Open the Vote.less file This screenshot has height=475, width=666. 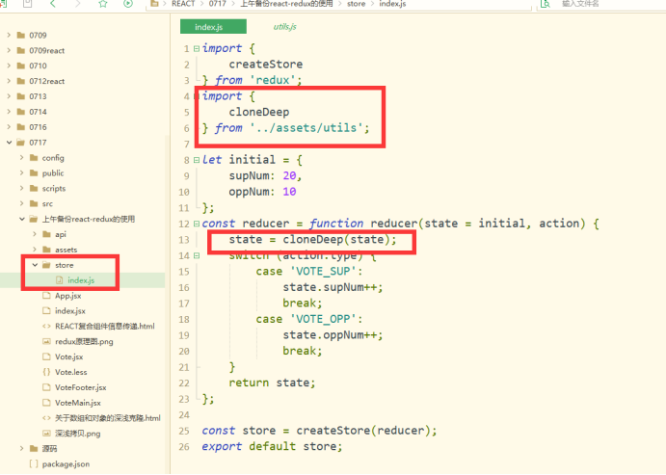point(71,372)
